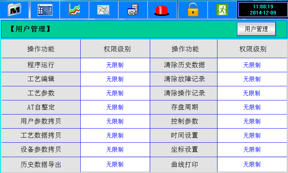Set permission level for AT自整定
This screenshot has height=173, width=288.
115,107
